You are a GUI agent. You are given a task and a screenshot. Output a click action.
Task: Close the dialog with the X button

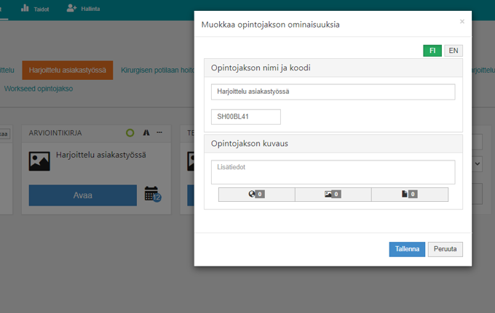pyautogui.click(x=462, y=22)
